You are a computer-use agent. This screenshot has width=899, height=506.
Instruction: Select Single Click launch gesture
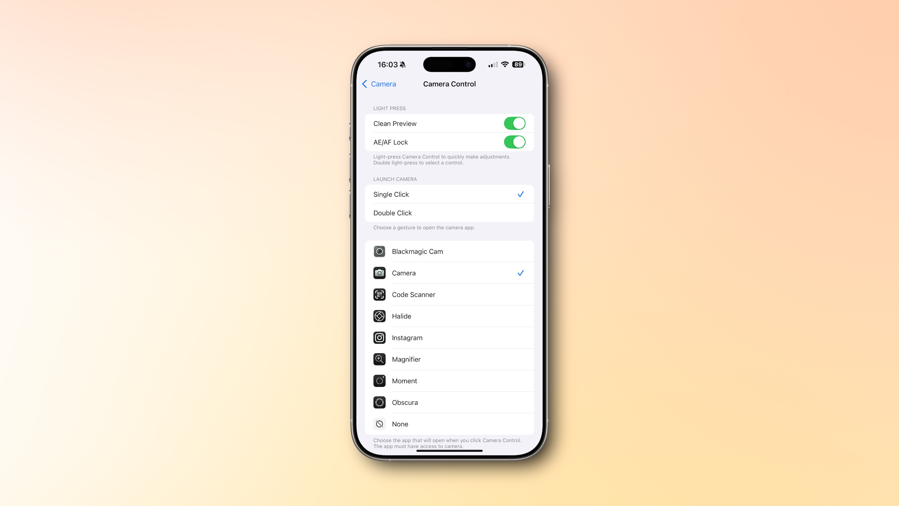click(449, 194)
